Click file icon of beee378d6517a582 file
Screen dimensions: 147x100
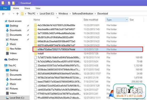click(x=35, y=82)
